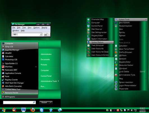Screen dimensions: 149x113
Task: Launch Photoshop CS5 from the Start menu
Action: click(x=20, y=60)
